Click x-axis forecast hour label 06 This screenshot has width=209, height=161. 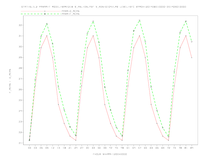[41, 148]
